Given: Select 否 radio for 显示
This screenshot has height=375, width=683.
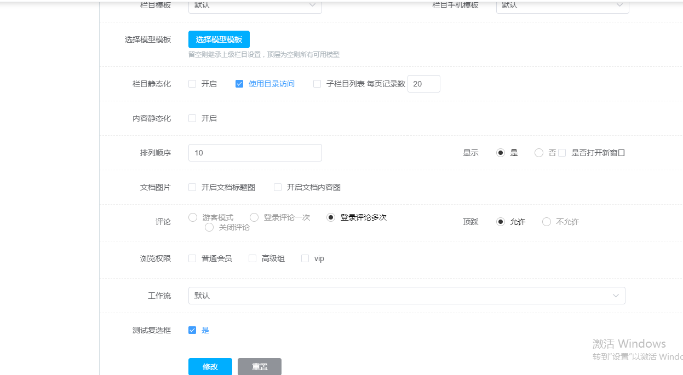Looking at the screenshot, I should click(x=539, y=153).
